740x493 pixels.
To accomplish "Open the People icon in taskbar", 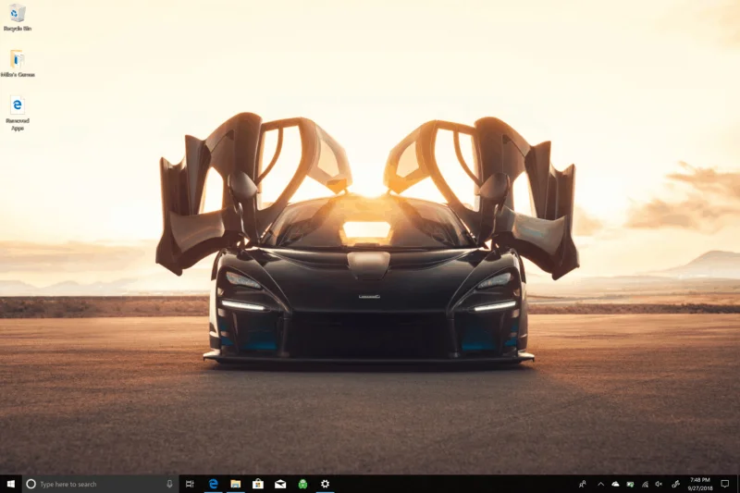I will [583, 484].
